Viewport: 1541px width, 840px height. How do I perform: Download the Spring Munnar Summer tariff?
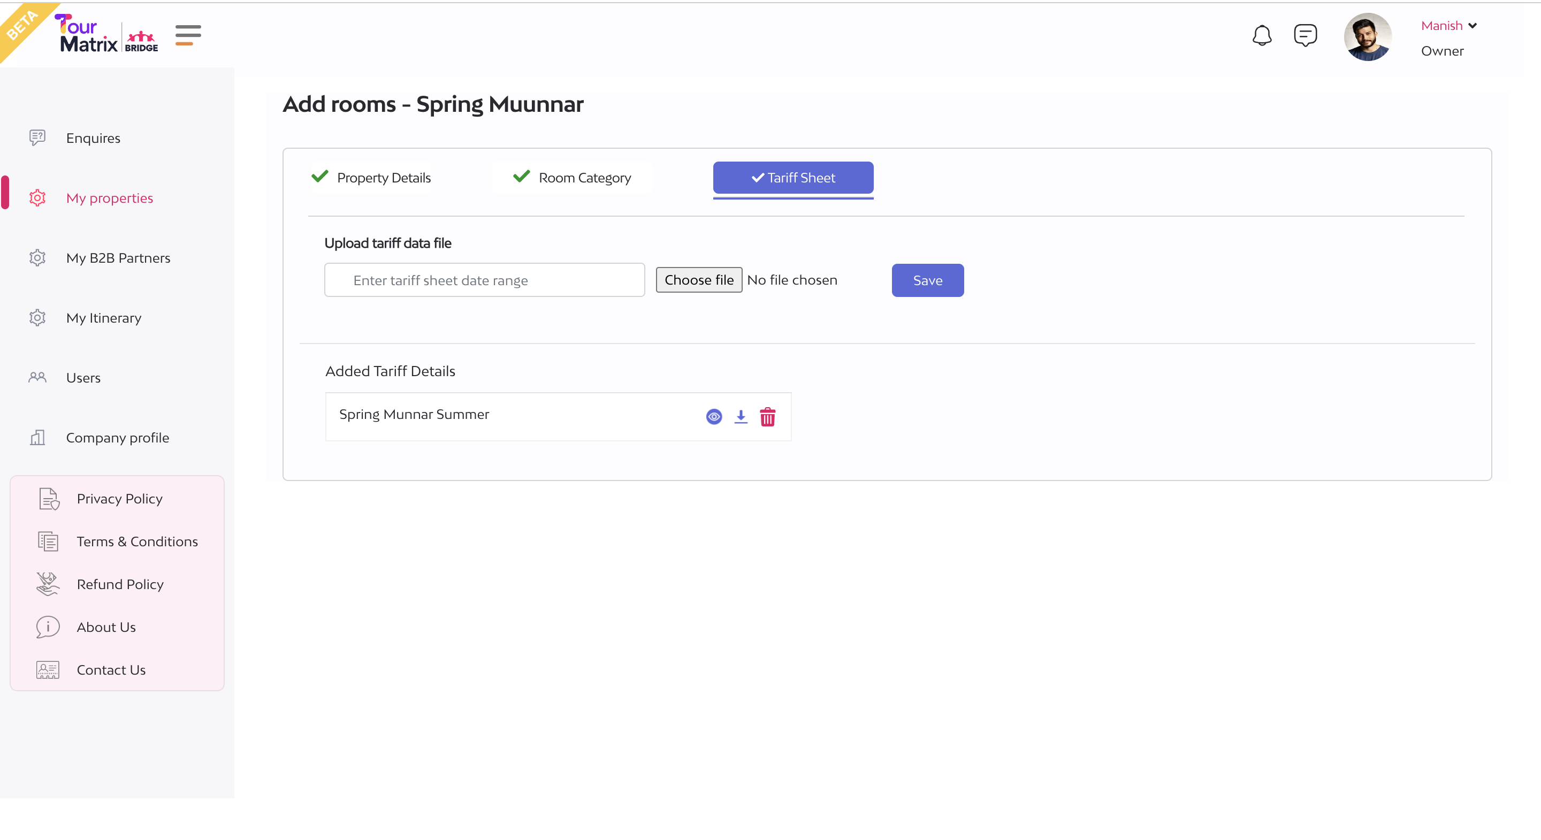(741, 416)
